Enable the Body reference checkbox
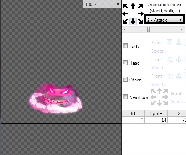186x155 pixels. 125,46
